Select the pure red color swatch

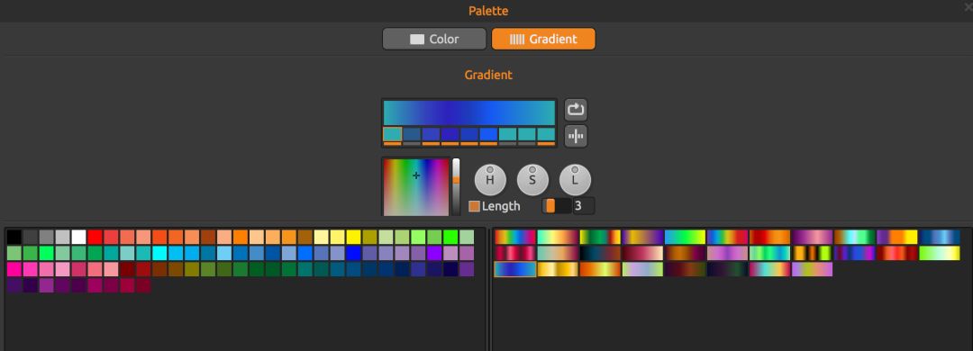click(95, 237)
